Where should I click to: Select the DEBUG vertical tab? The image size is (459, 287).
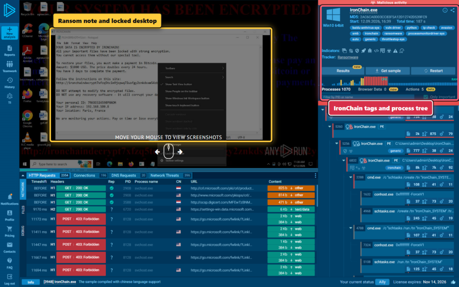coord(23,231)
